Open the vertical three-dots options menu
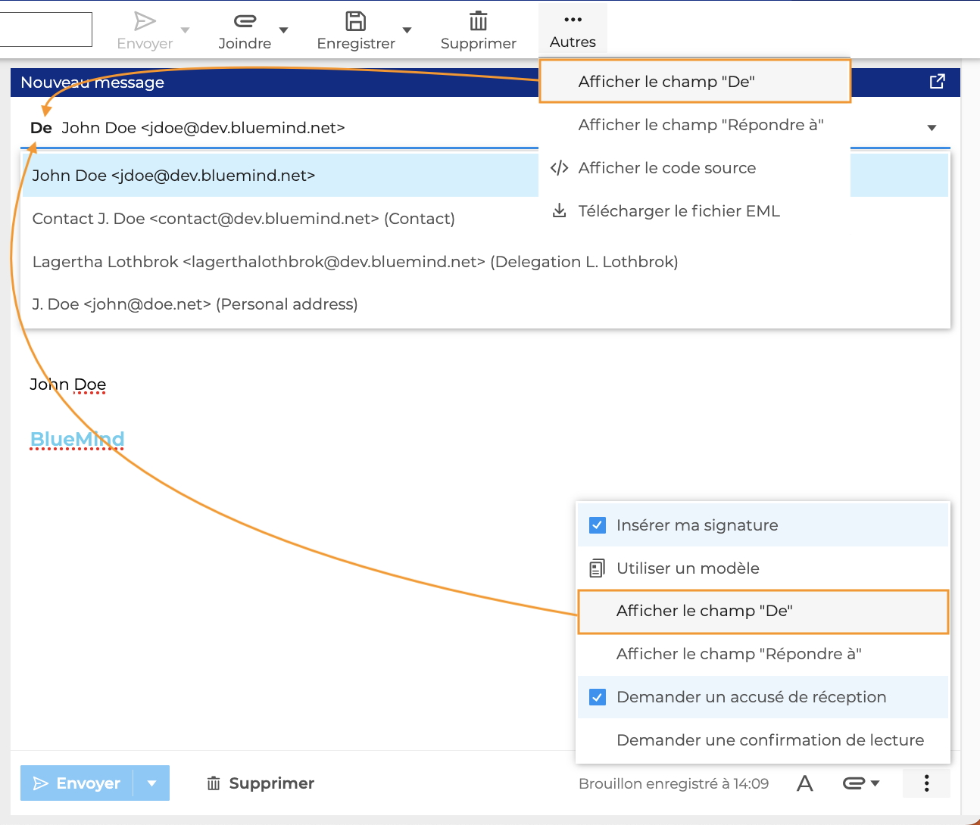Image resolution: width=980 pixels, height=825 pixels. coord(926,783)
